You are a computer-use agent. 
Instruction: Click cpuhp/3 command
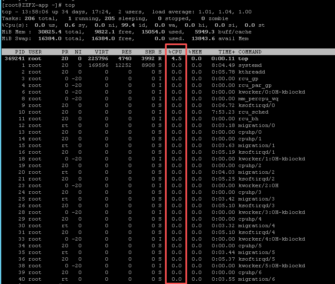[250, 192]
